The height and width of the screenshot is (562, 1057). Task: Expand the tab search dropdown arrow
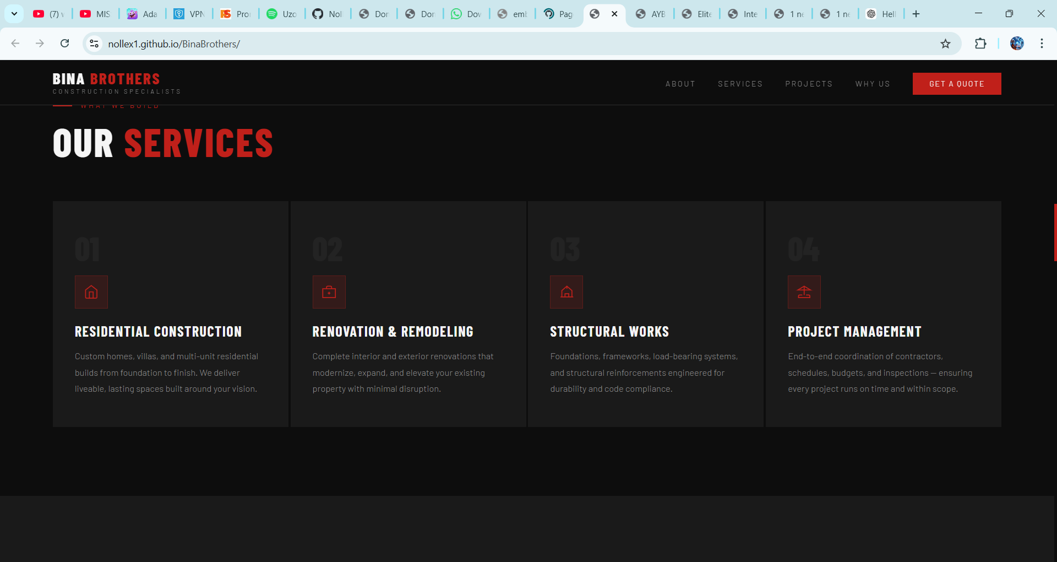tap(14, 14)
